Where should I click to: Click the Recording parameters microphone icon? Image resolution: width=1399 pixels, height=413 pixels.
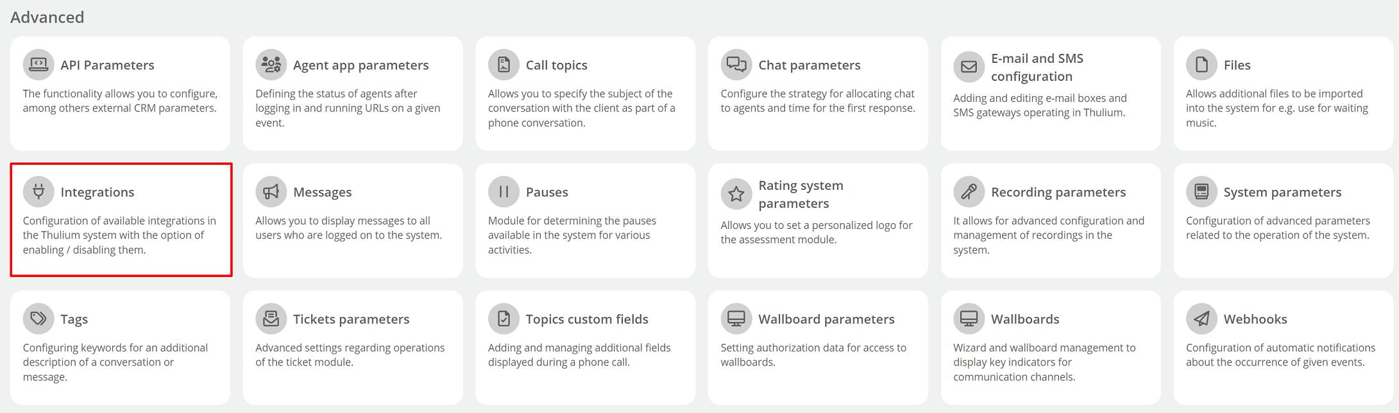click(x=969, y=192)
